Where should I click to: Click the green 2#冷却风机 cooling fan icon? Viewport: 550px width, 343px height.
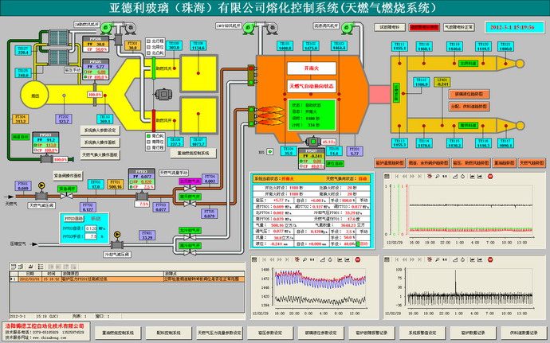pos(249,28)
